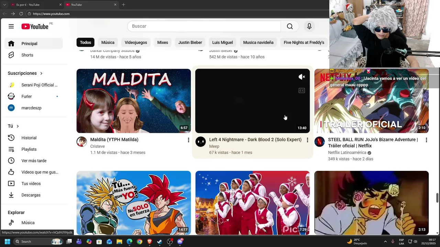Click the YouTube search input field

(x=204, y=26)
